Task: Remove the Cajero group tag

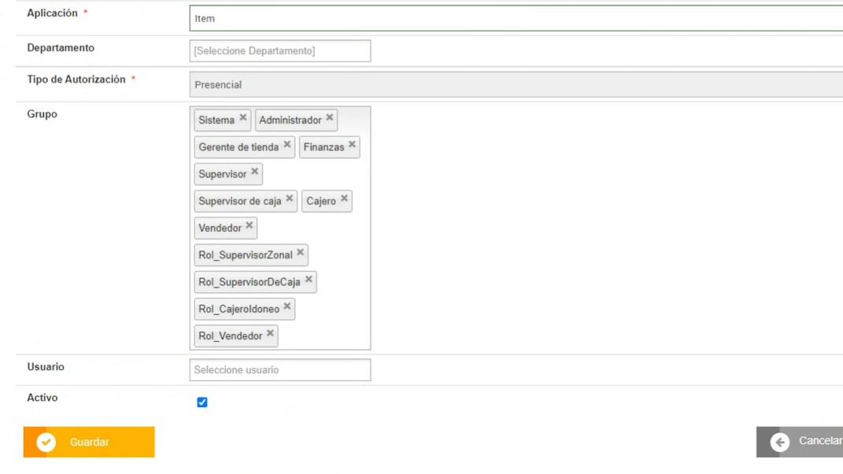Action: (x=344, y=199)
